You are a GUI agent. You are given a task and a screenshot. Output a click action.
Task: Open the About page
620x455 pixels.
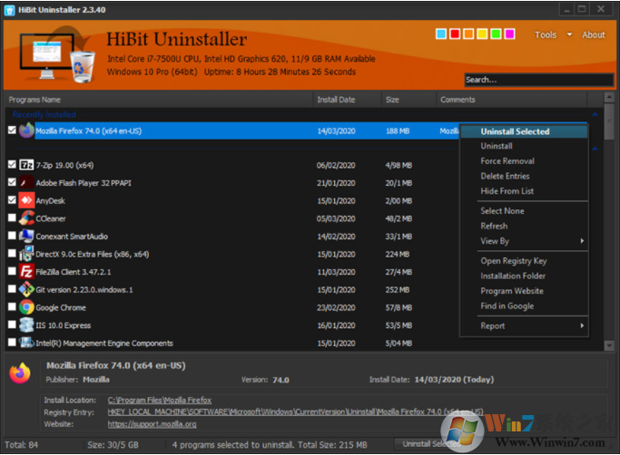tap(593, 34)
